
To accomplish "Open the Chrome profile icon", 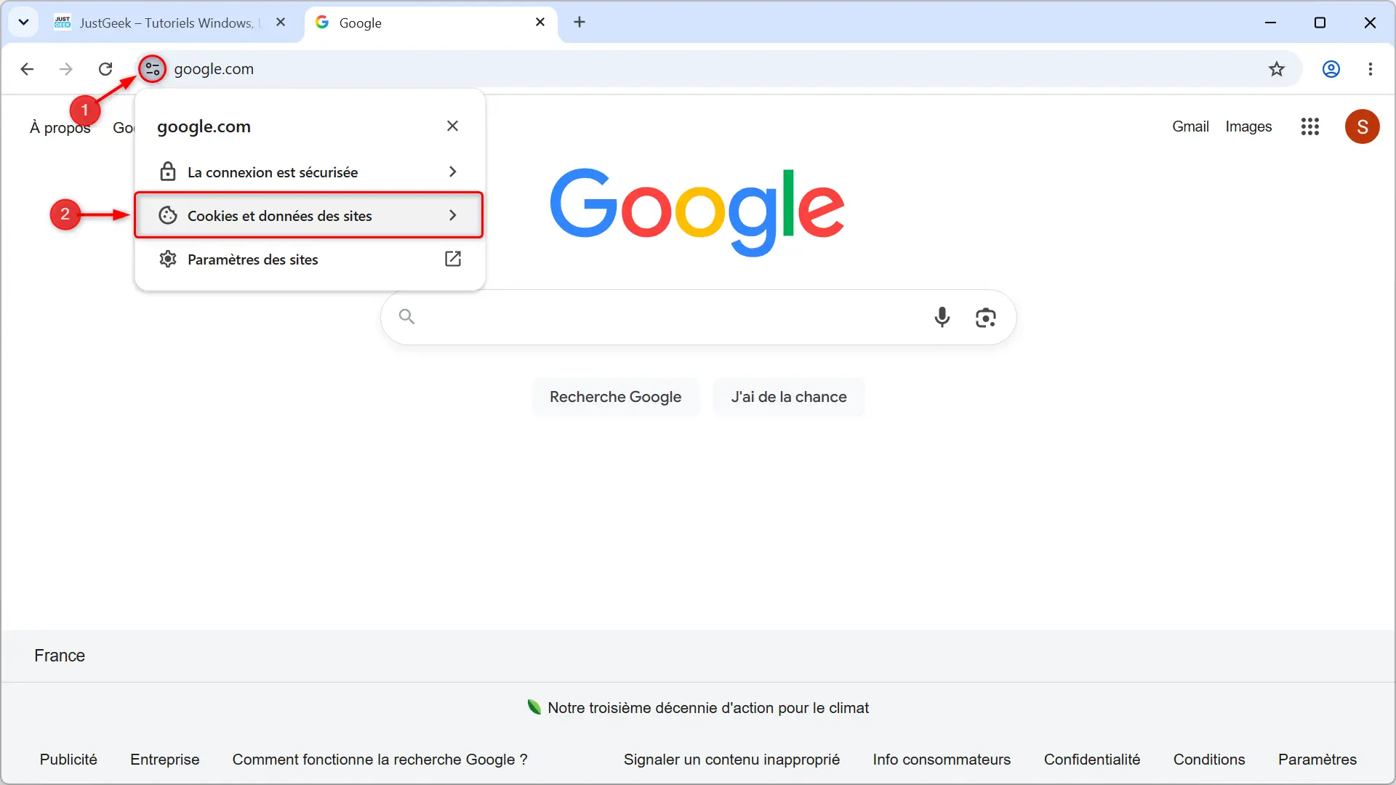I will tap(1331, 69).
